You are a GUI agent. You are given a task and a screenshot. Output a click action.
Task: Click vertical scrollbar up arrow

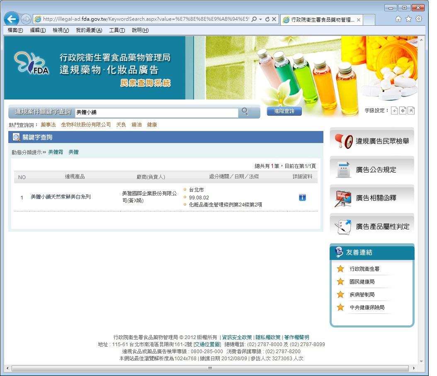[421, 40]
